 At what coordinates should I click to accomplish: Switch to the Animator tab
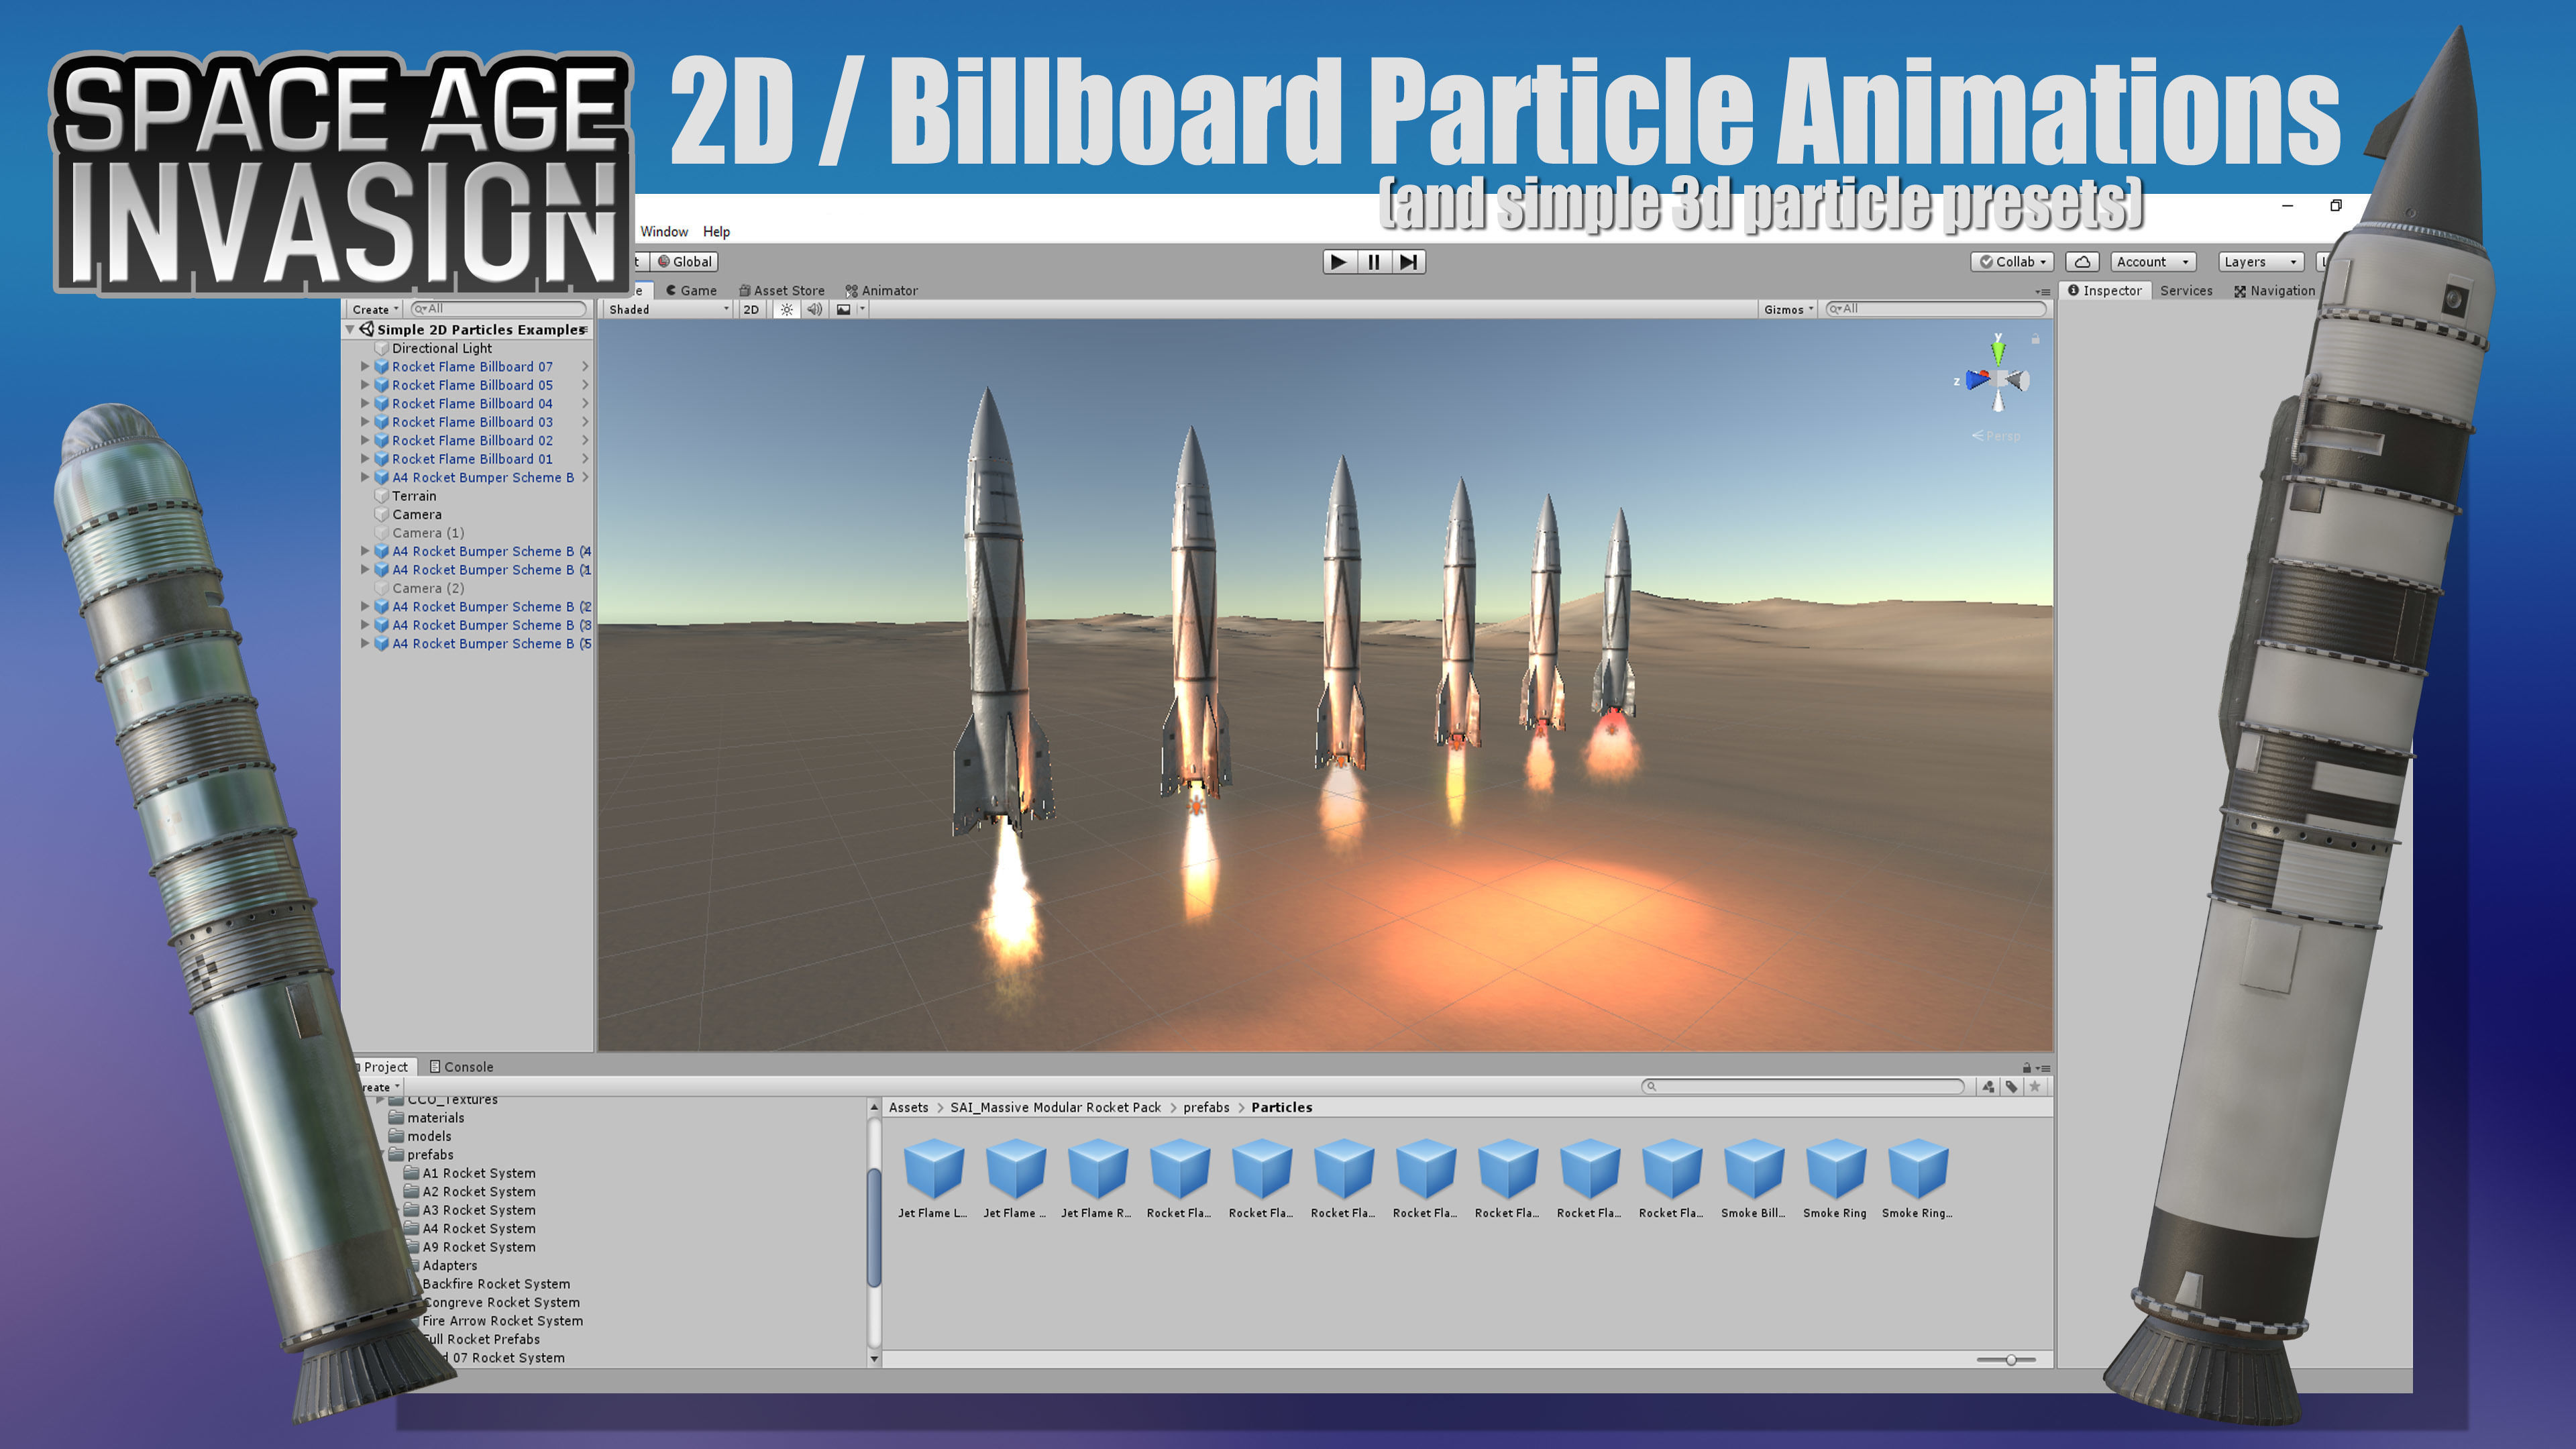pos(881,291)
